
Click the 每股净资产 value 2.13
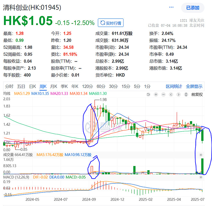[x=32, y=68]
